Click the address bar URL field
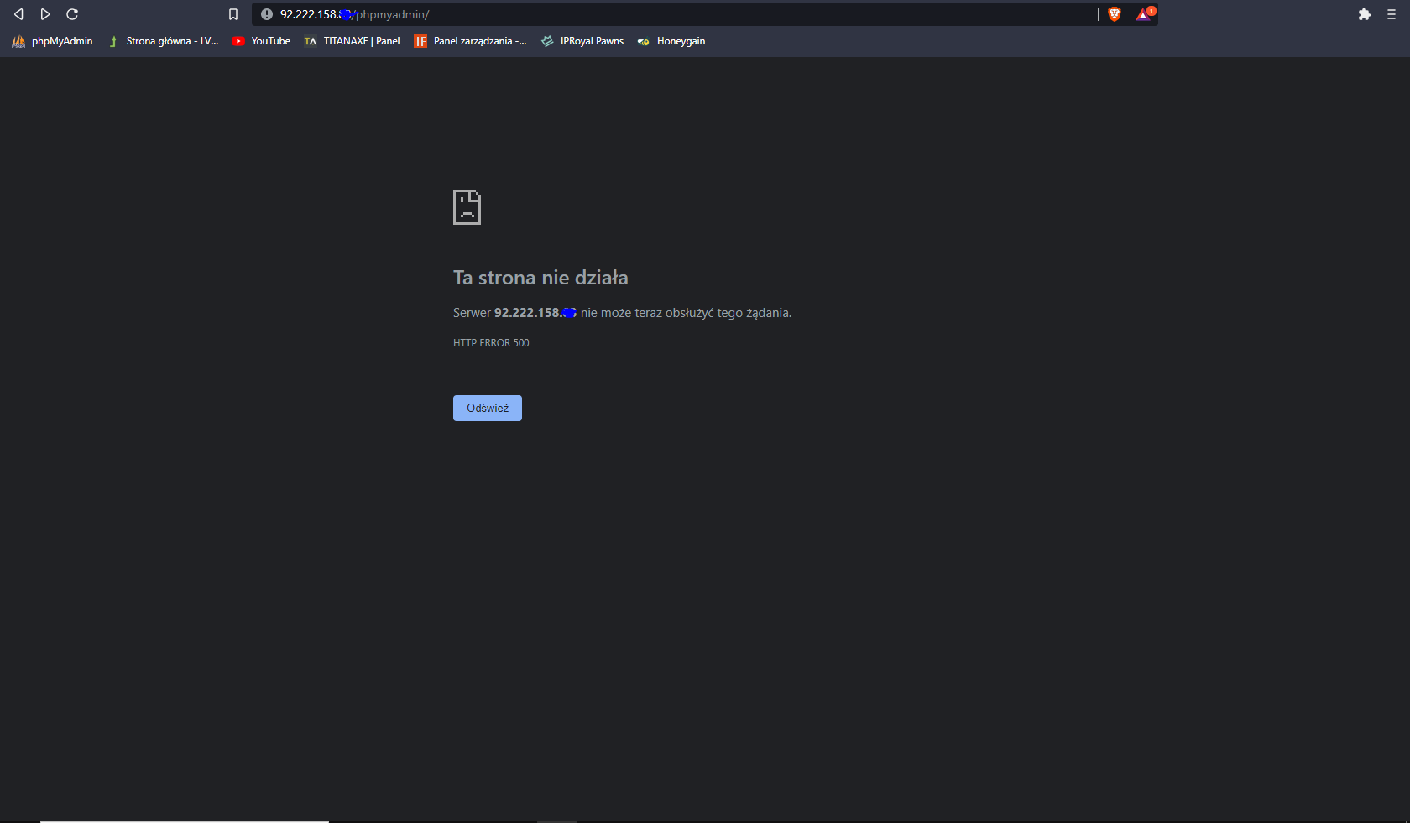Screen dimensions: 1410x823 coord(671,14)
